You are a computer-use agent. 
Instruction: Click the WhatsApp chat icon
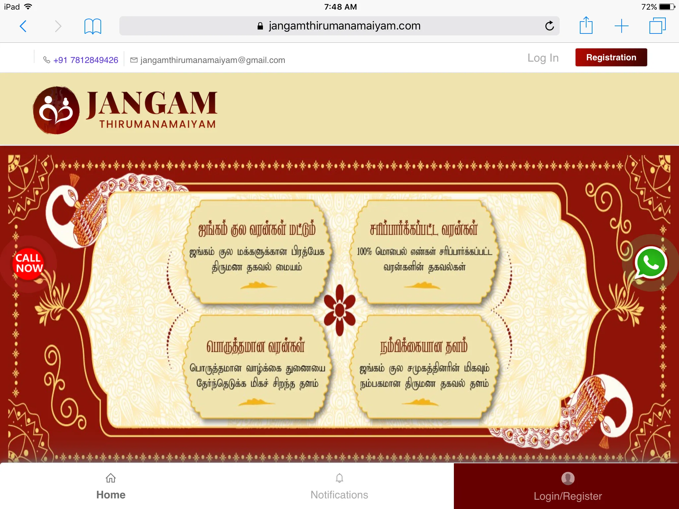[x=651, y=263]
